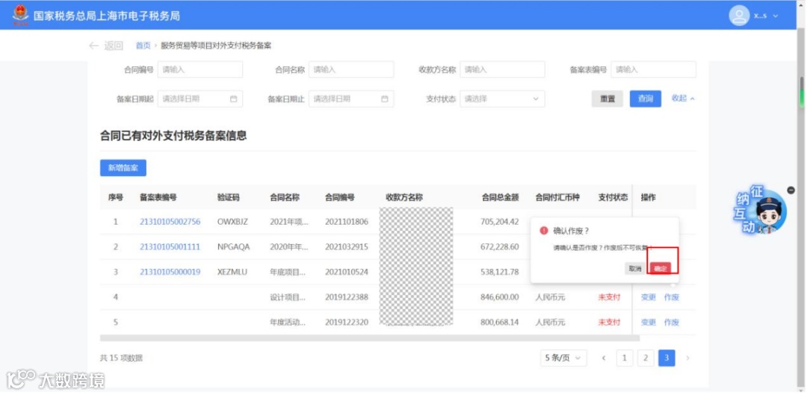Click the 合同总金额 column header
Image resolution: width=807 pixels, height=395 pixels.
(500, 197)
